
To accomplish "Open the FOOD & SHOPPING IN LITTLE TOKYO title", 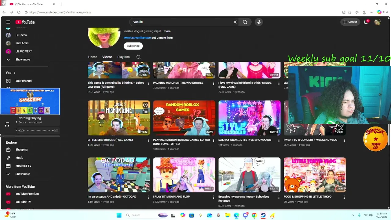I will coord(308,197).
